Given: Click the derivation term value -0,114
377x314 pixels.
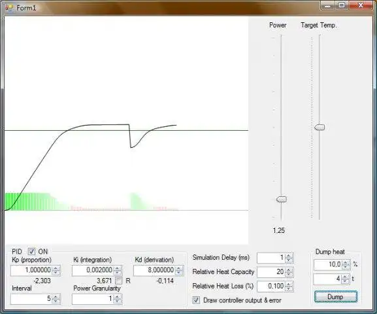Looking at the screenshot, I should coord(165,281).
